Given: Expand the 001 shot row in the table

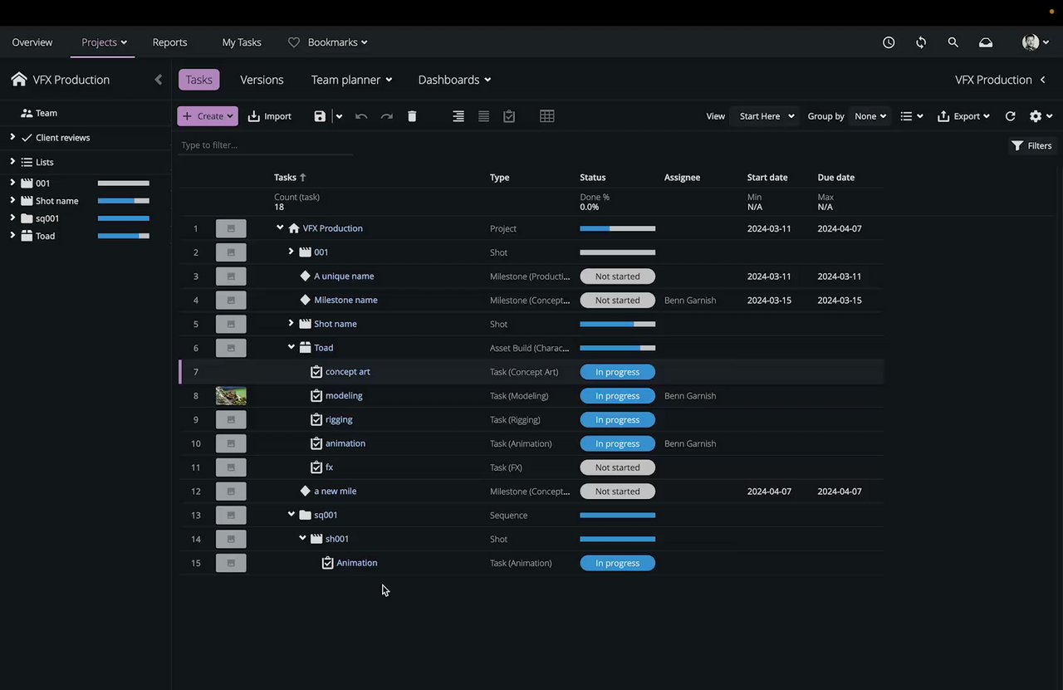Looking at the screenshot, I should (x=291, y=252).
